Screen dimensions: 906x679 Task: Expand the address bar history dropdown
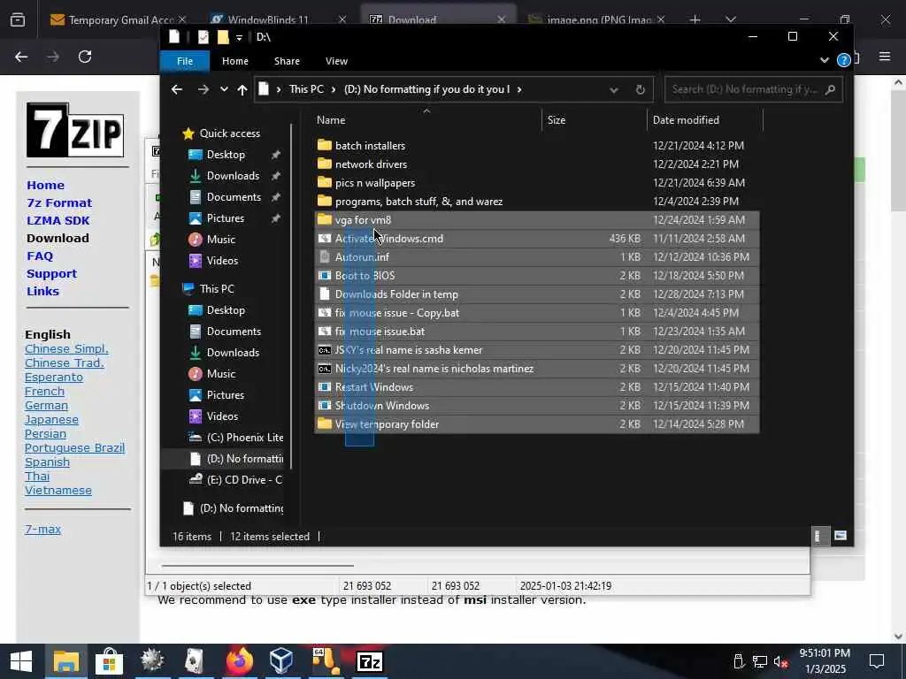click(614, 90)
